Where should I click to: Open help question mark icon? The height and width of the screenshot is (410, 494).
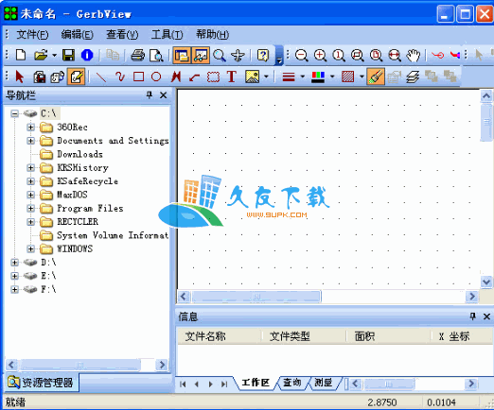point(263,55)
